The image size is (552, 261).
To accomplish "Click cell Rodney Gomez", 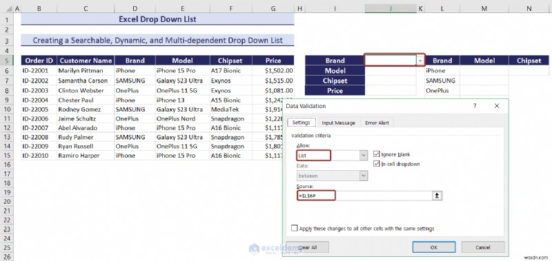I will click(x=86, y=109).
